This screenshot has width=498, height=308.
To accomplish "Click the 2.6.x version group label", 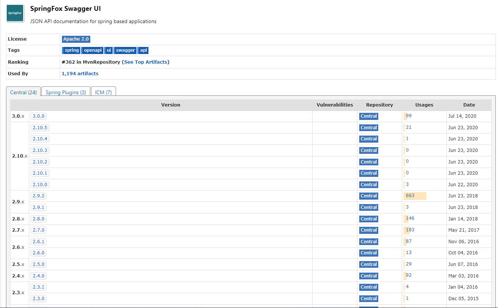I will pos(18,247).
